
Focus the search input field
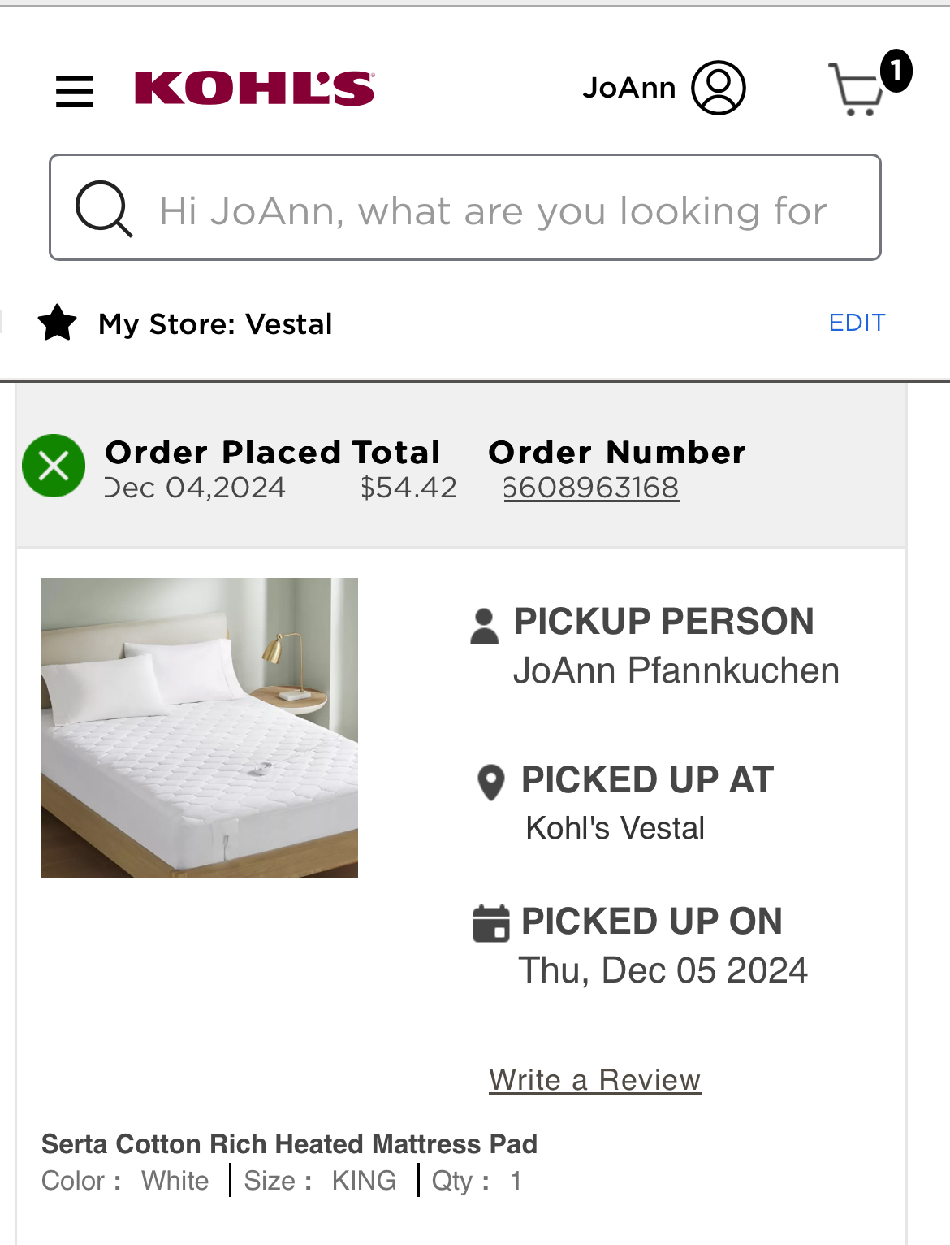point(465,207)
